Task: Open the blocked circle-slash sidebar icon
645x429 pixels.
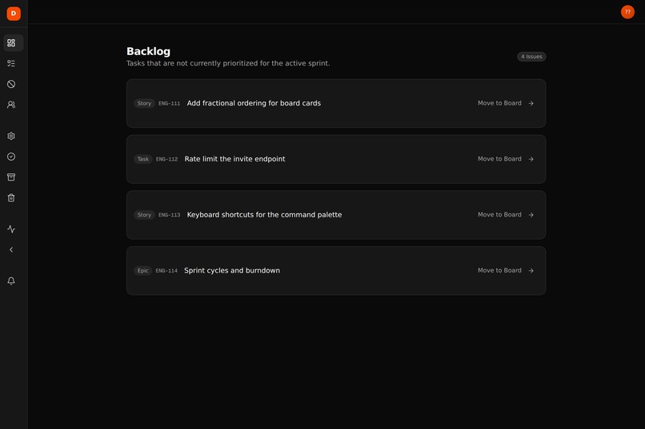Action: tap(11, 84)
